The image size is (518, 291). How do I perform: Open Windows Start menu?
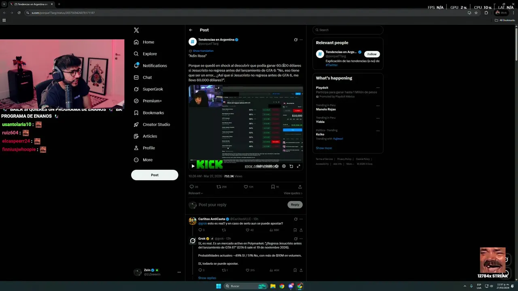(219, 286)
